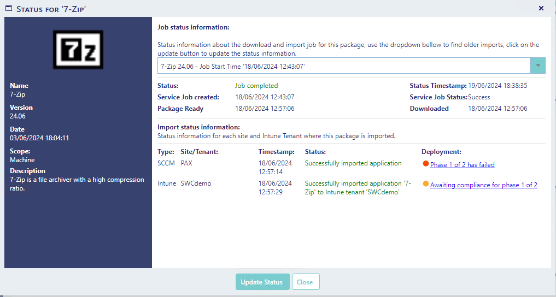556x297 pixels.
Task: Click the 'Intune' type cell
Action: pos(167,183)
